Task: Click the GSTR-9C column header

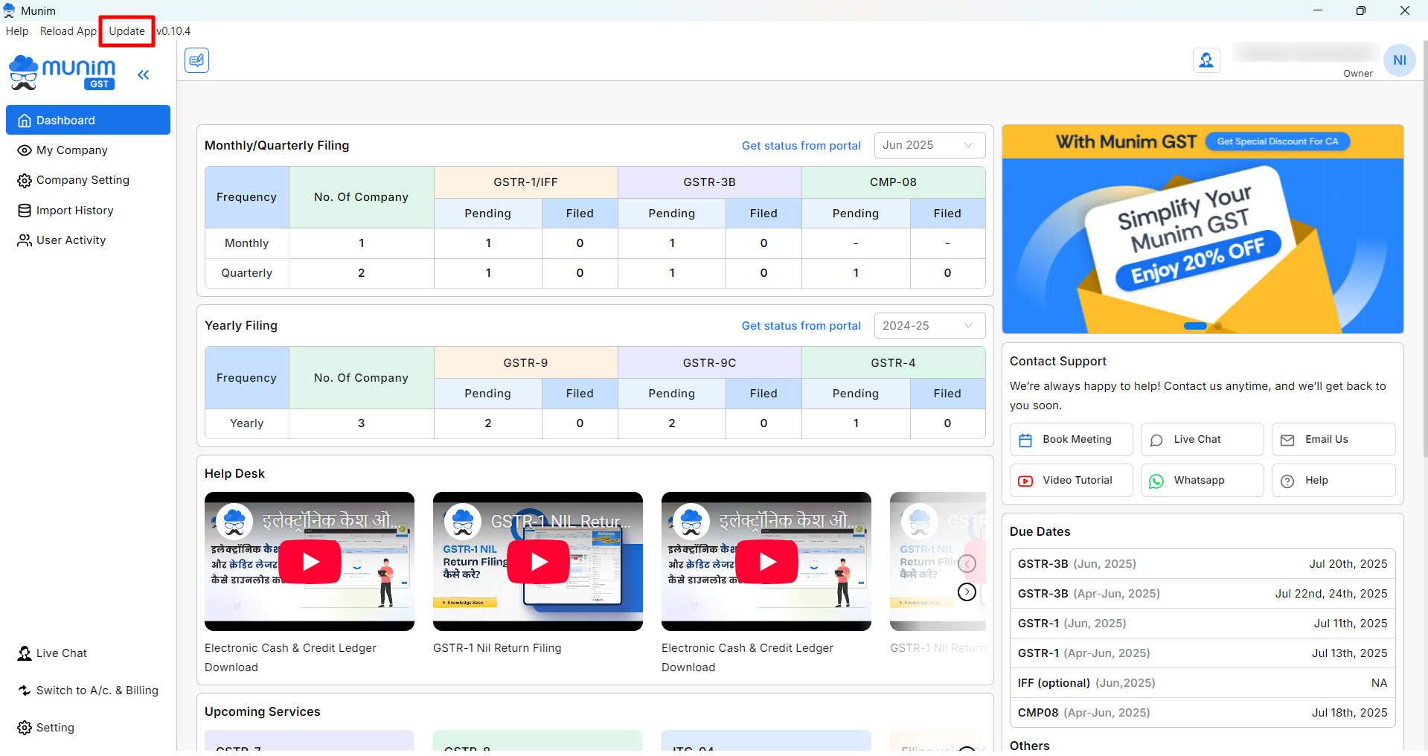Action: pyautogui.click(x=709, y=363)
